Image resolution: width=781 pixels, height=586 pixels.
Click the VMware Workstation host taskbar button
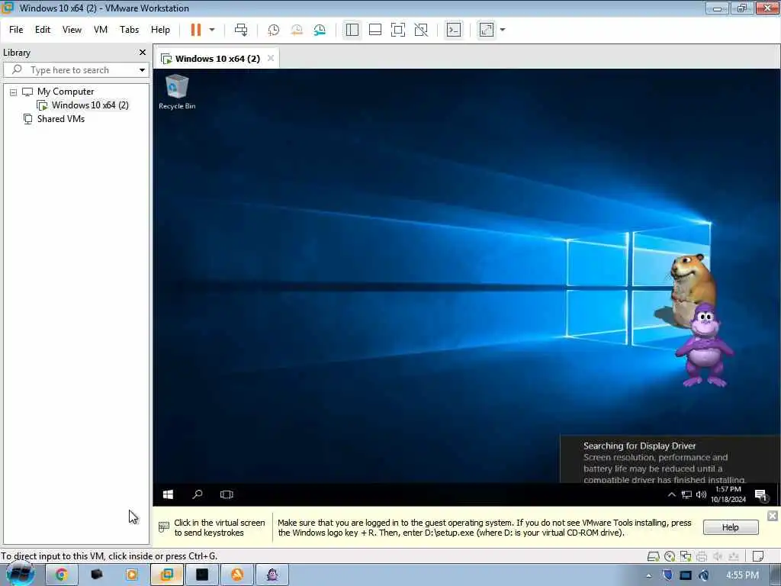167,575
